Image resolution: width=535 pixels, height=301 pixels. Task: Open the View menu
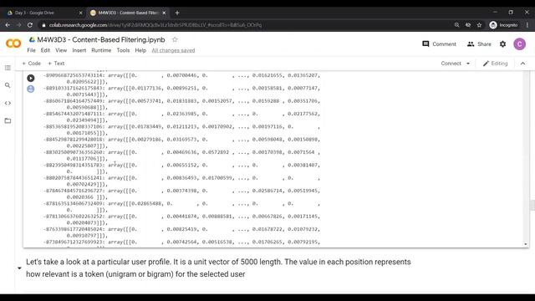point(61,50)
